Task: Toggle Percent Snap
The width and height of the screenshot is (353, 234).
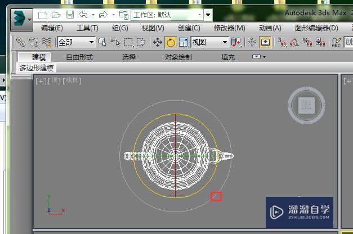Action: click(307, 42)
